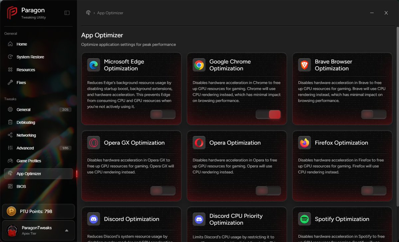The width and height of the screenshot is (399, 242).
Task: Enable the Microsoft Edge Optimization toggle
Action: (163, 115)
